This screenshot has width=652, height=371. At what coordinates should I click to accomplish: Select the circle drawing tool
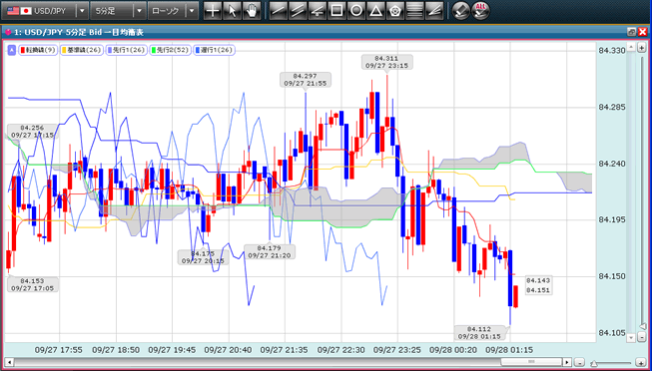(x=355, y=11)
